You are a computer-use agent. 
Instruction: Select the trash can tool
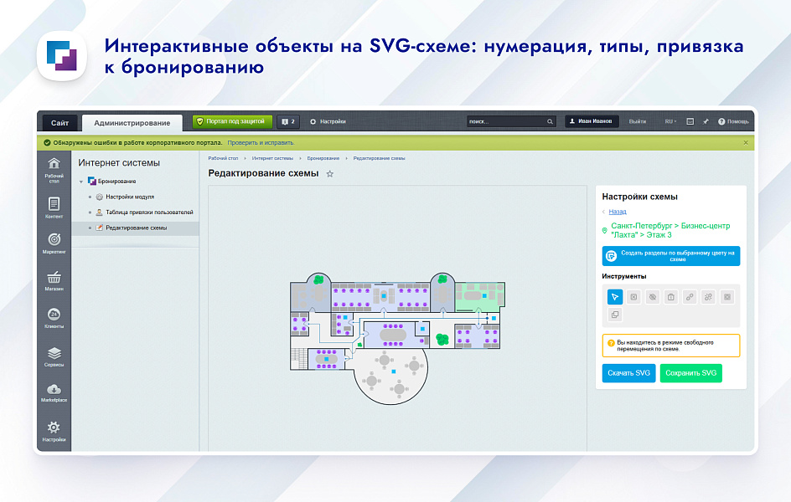pyautogui.click(x=671, y=297)
